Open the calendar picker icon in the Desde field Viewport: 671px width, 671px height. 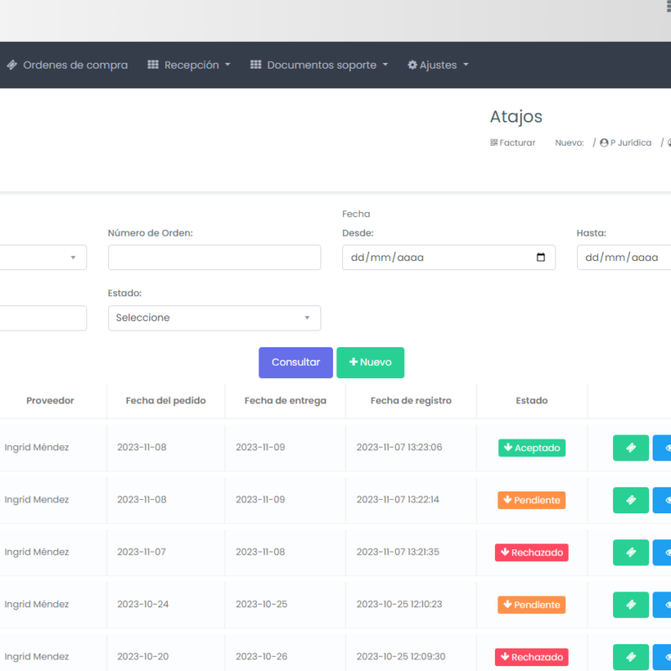[x=541, y=257]
